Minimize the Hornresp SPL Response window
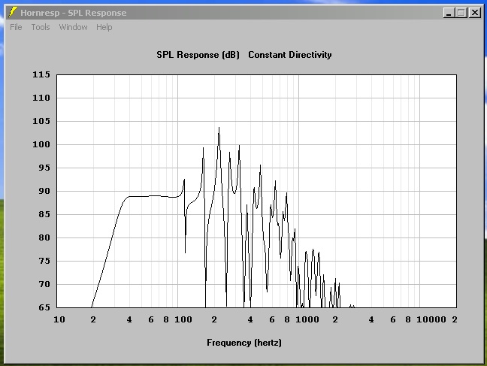The width and height of the screenshot is (487, 366). click(x=449, y=13)
